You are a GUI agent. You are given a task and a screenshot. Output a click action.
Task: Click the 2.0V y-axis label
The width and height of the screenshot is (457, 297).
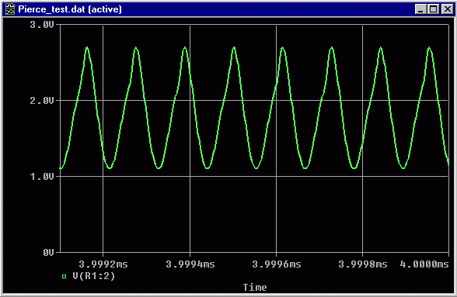42,101
